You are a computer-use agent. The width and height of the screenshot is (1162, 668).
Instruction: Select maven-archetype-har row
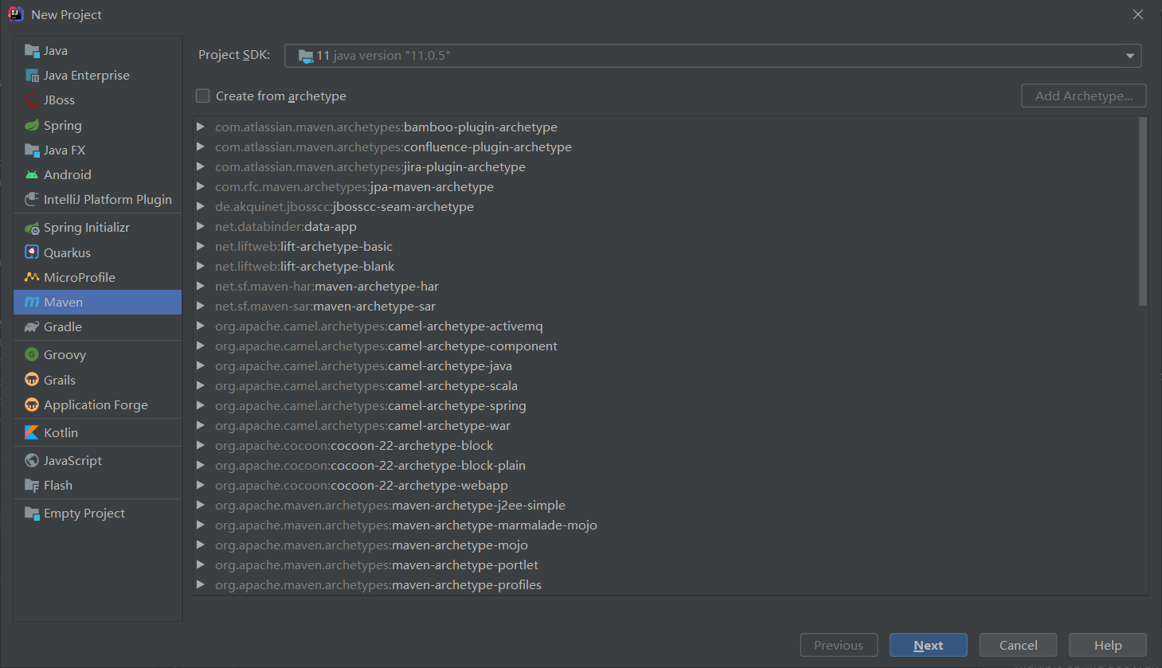coord(666,286)
